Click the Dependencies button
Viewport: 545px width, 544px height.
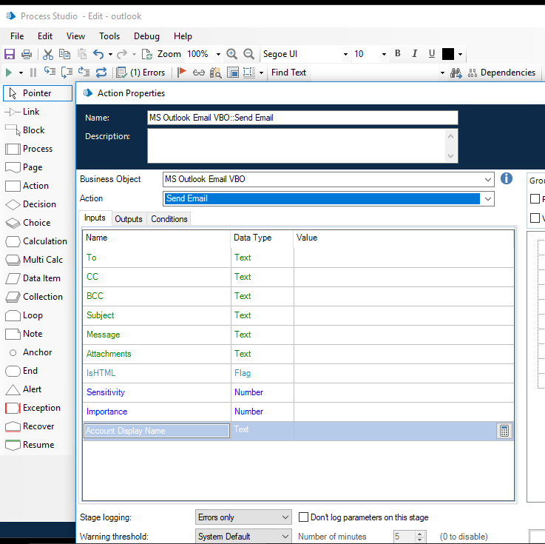tap(500, 73)
